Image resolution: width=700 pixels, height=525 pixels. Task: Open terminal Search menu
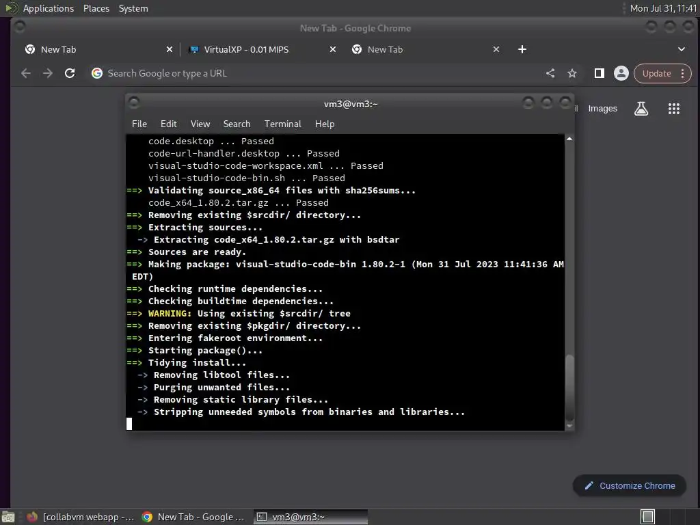[237, 124]
